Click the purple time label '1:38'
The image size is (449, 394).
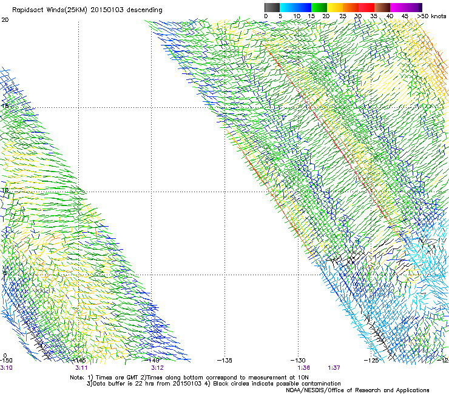pyautogui.click(x=303, y=368)
